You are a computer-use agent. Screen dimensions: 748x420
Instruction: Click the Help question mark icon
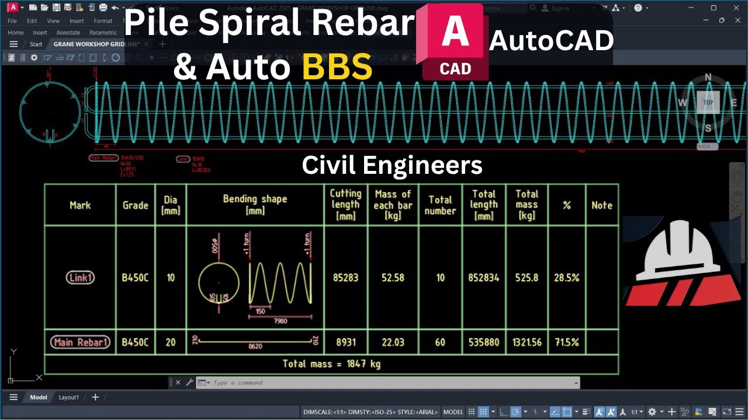pyautogui.click(x=638, y=8)
